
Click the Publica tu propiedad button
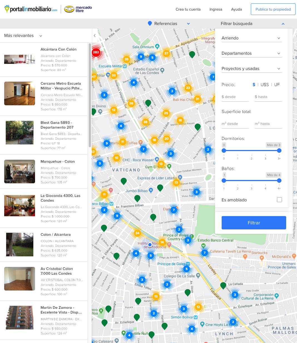click(x=273, y=9)
